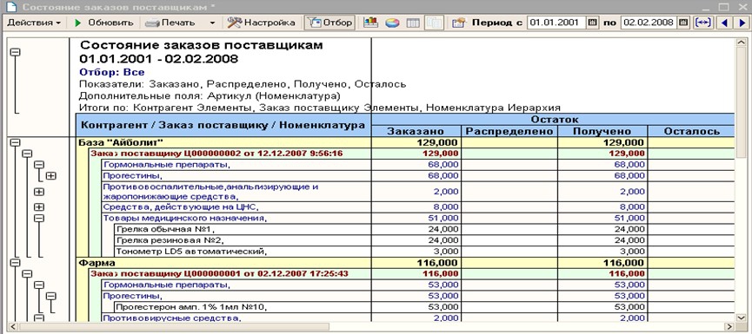Switch to the table view icon
This screenshot has height=334, width=752.
(x=413, y=23)
